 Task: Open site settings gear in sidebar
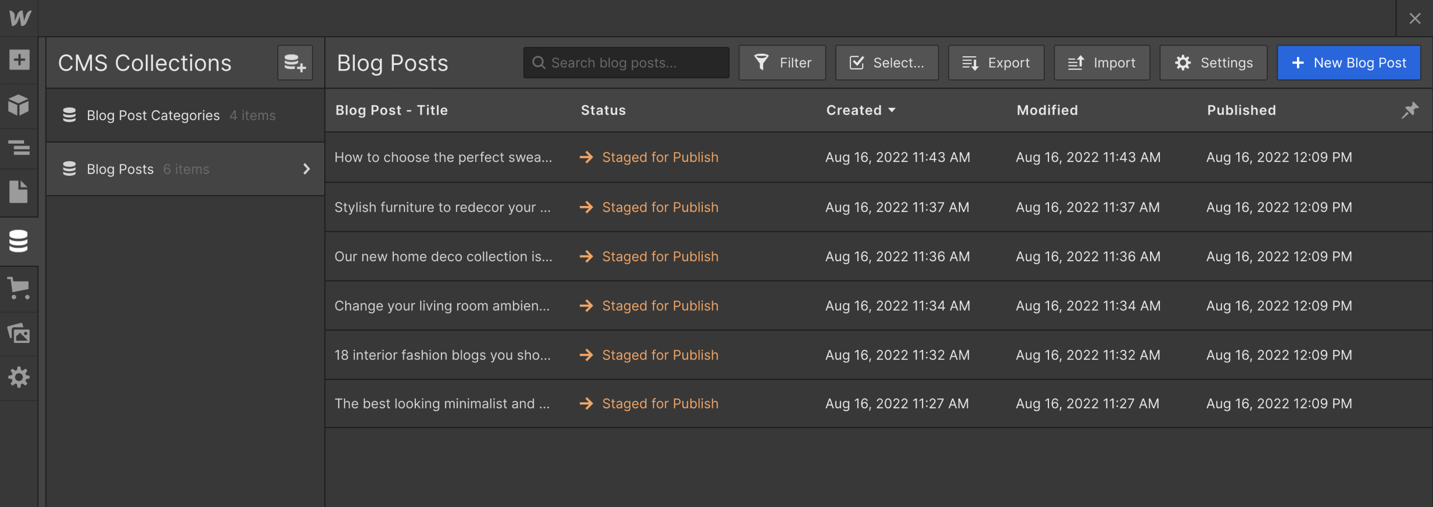click(19, 378)
